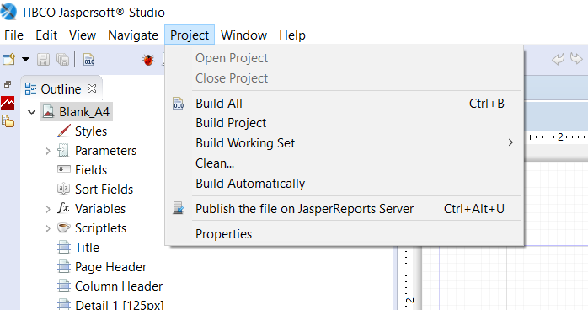Viewport: 588px width, 310px height.
Task: Click the Parameters icon in the outline
Action: coord(63,150)
